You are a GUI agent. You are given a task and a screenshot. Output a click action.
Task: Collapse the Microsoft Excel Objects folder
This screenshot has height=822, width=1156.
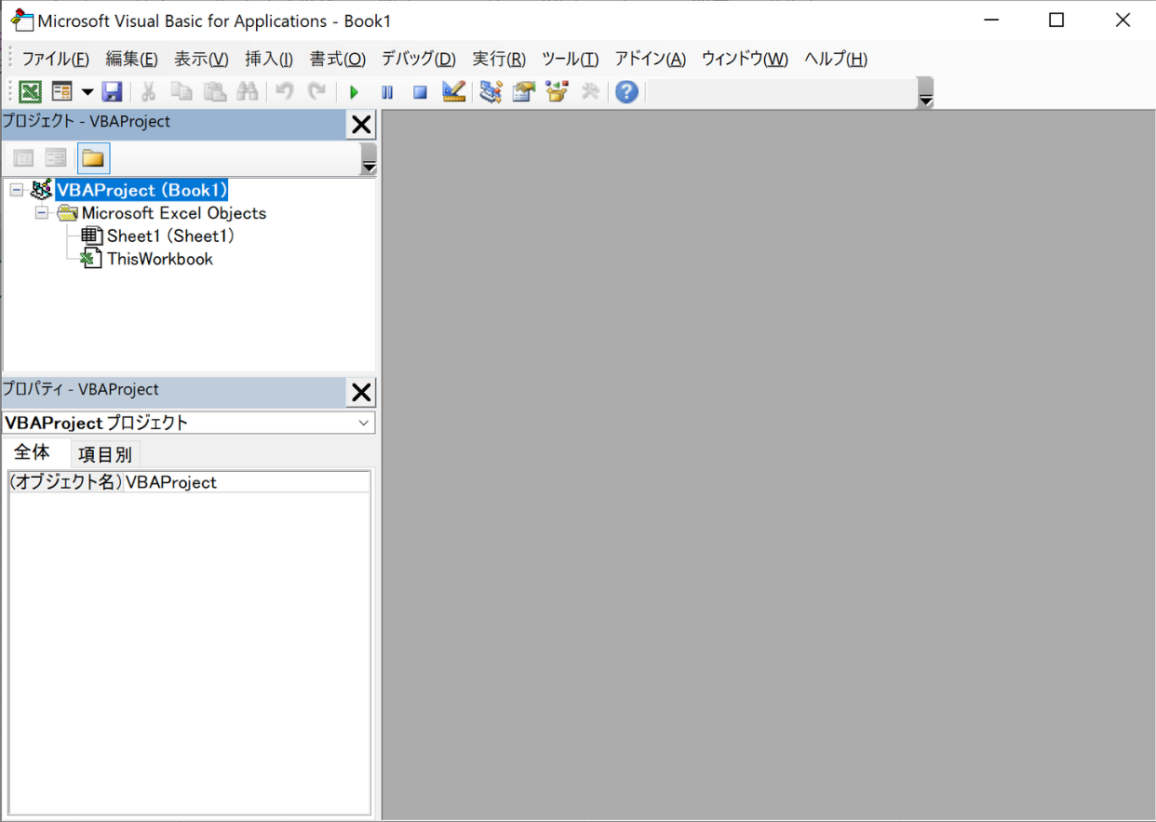[41, 213]
